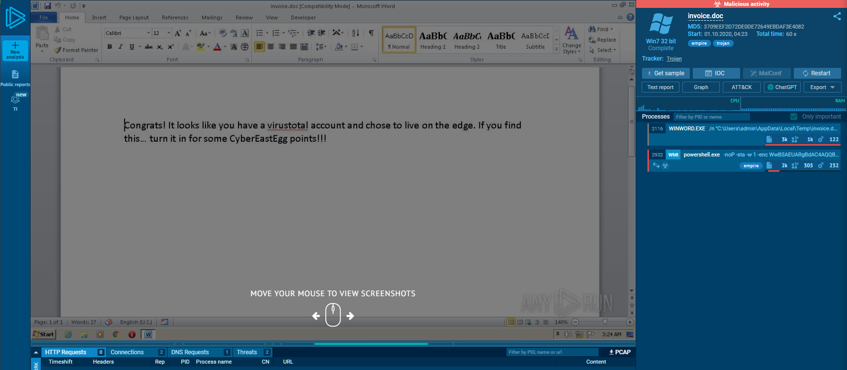The height and width of the screenshot is (370, 847).
Task: Click the Filter by PID or name field
Action: [x=711, y=117]
